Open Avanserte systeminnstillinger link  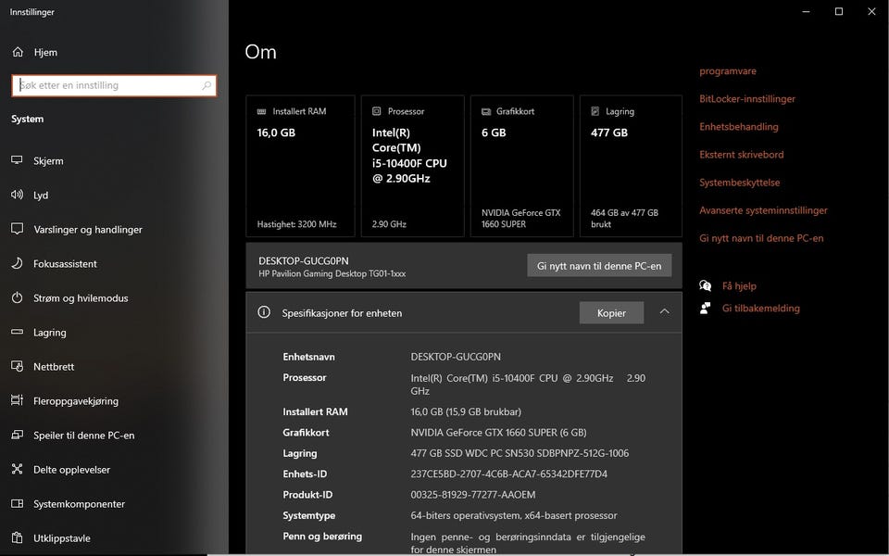coord(763,210)
